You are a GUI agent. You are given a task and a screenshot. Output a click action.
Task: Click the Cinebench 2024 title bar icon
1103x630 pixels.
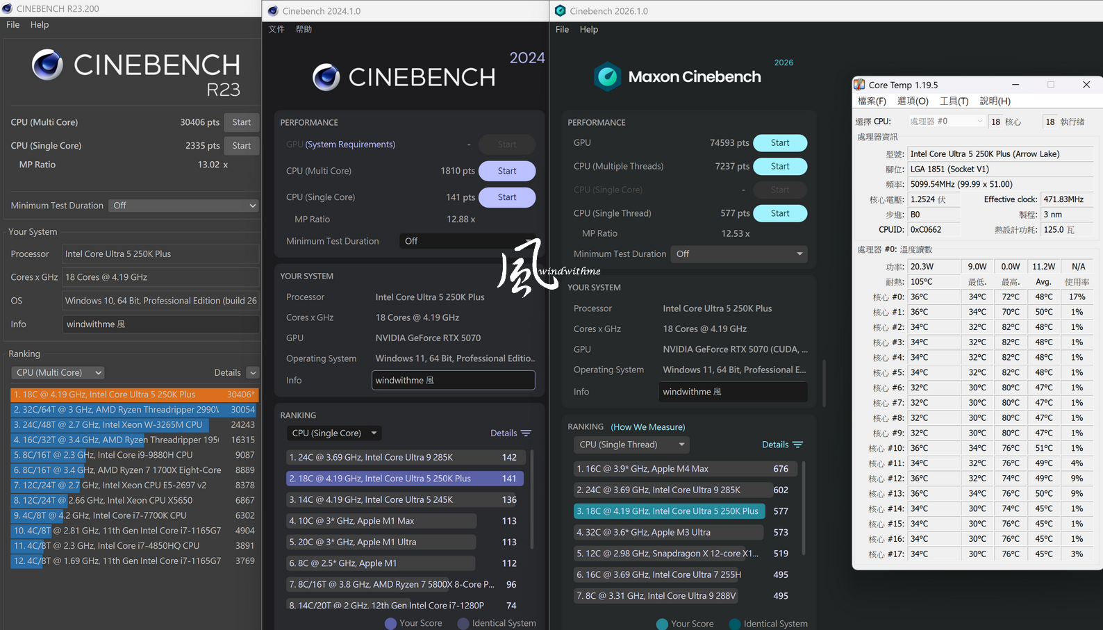273,11
